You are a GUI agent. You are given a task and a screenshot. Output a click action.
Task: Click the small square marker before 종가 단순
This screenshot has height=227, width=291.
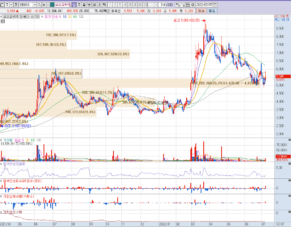(x=42, y=17)
